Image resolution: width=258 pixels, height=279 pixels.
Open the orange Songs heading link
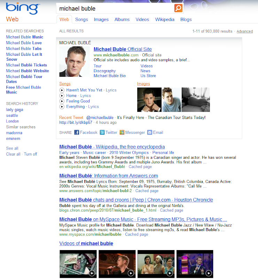[65, 84]
